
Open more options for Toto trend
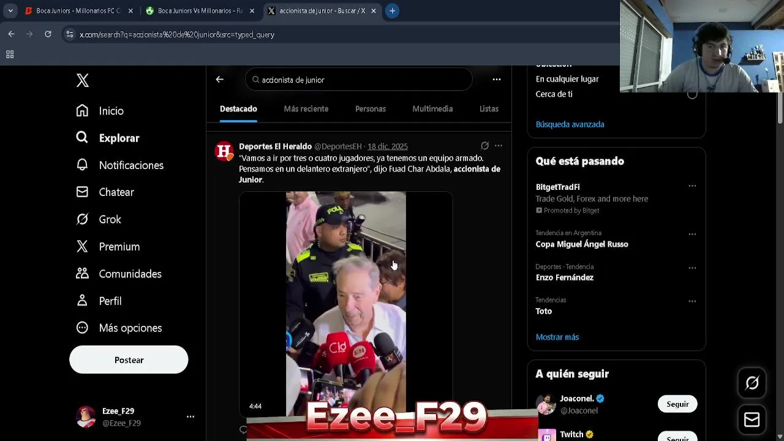[692, 301]
